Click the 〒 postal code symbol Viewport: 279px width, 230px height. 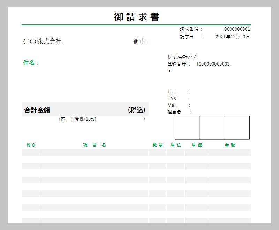point(170,71)
